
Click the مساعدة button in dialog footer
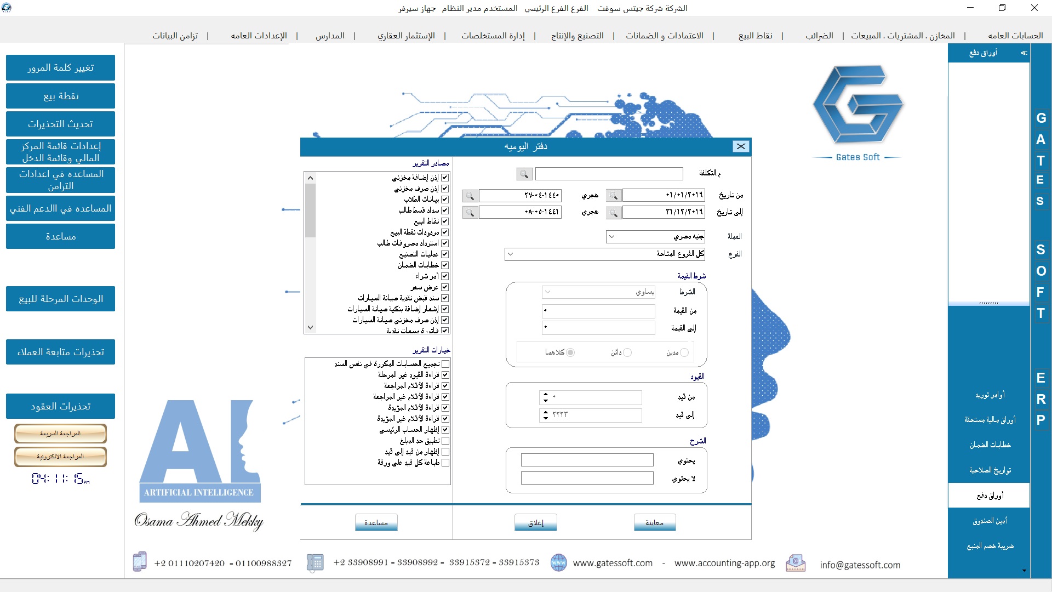pyautogui.click(x=376, y=523)
